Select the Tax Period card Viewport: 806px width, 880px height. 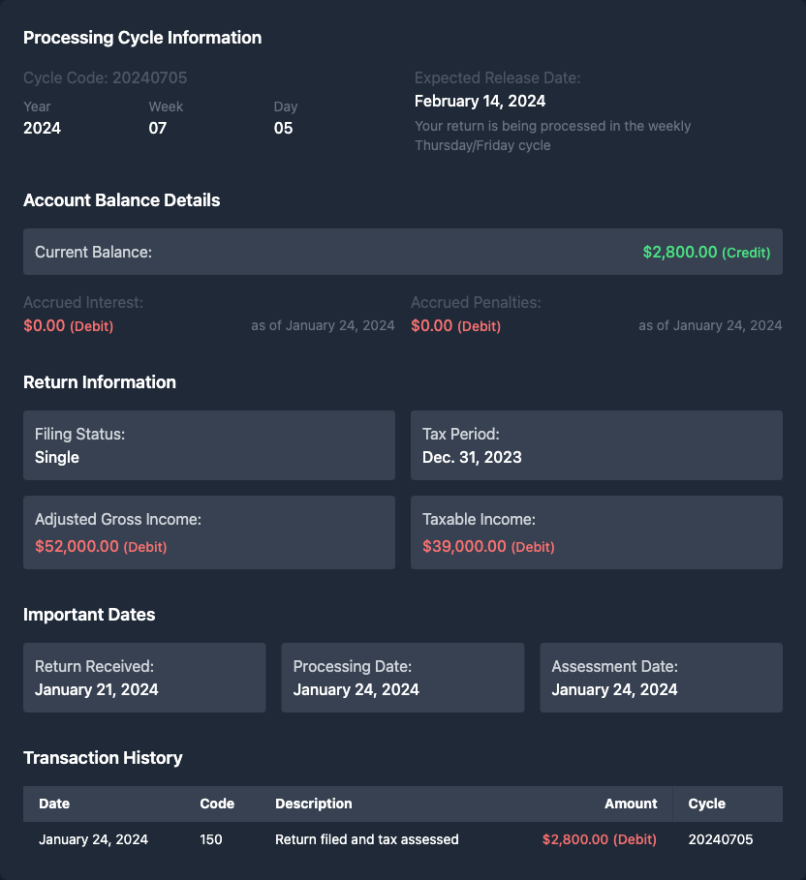coord(596,445)
